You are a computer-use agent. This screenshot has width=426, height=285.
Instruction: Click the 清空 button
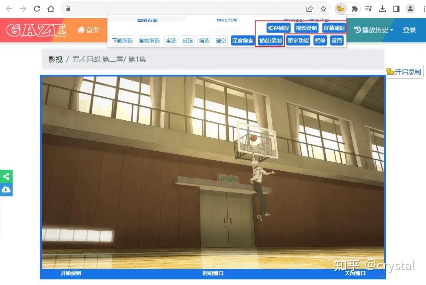click(221, 41)
